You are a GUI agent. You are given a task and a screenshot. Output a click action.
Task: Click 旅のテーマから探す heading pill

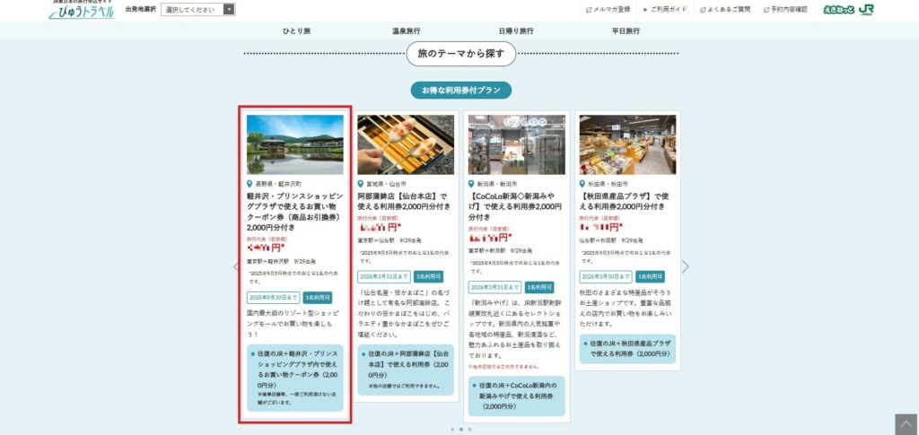coord(461,54)
